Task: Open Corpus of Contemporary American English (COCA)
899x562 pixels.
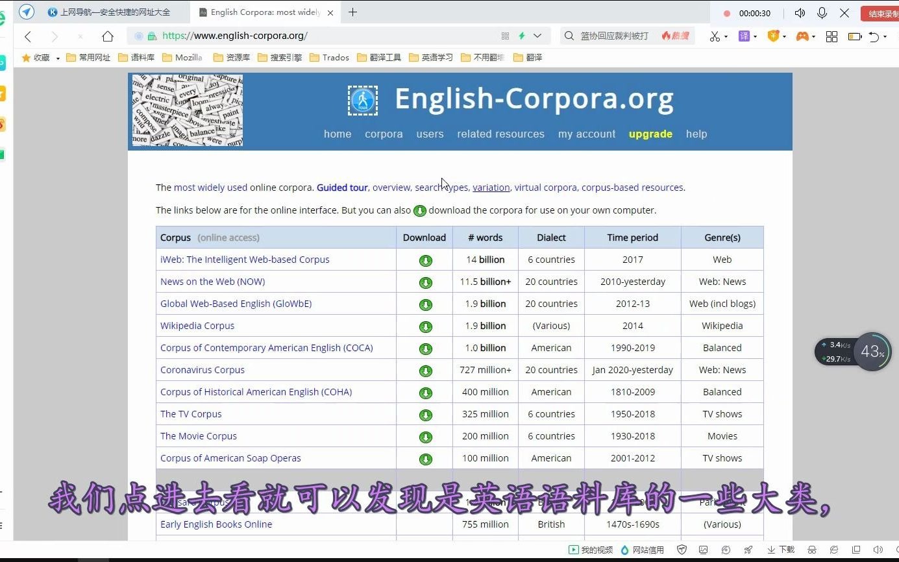Action: [267, 348]
